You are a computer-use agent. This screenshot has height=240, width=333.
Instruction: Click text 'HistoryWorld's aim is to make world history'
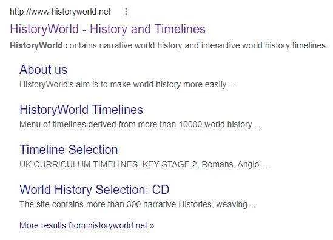[x=100, y=85]
